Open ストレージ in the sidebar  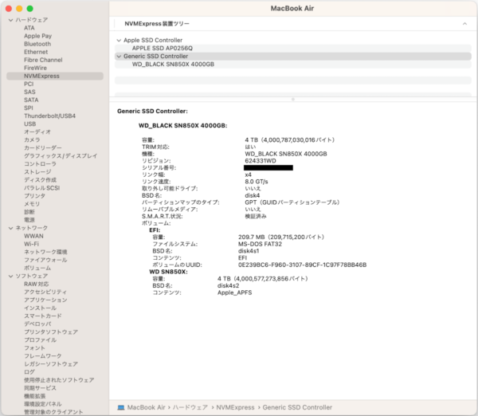tap(37, 172)
